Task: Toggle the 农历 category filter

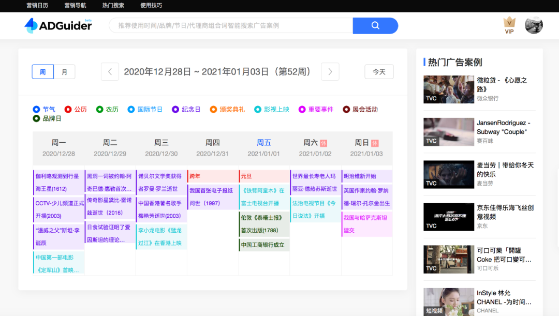Action: [x=107, y=109]
